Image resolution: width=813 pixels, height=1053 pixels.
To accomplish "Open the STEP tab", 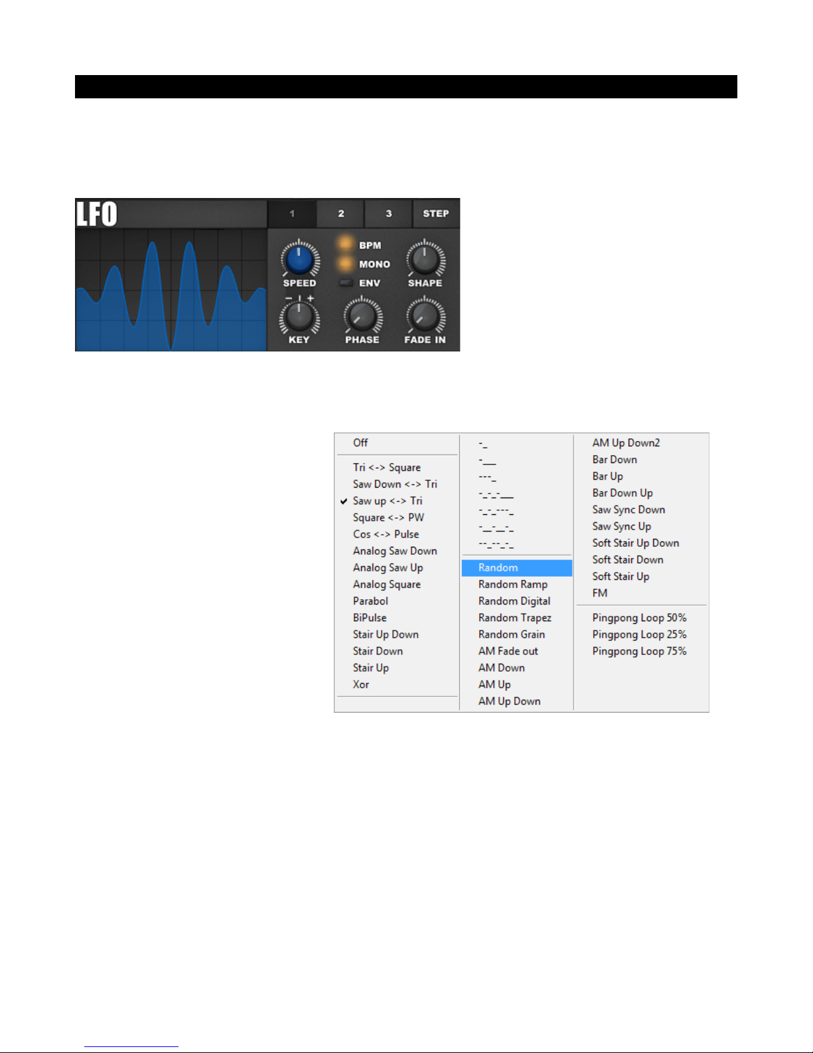I will (436, 213).
